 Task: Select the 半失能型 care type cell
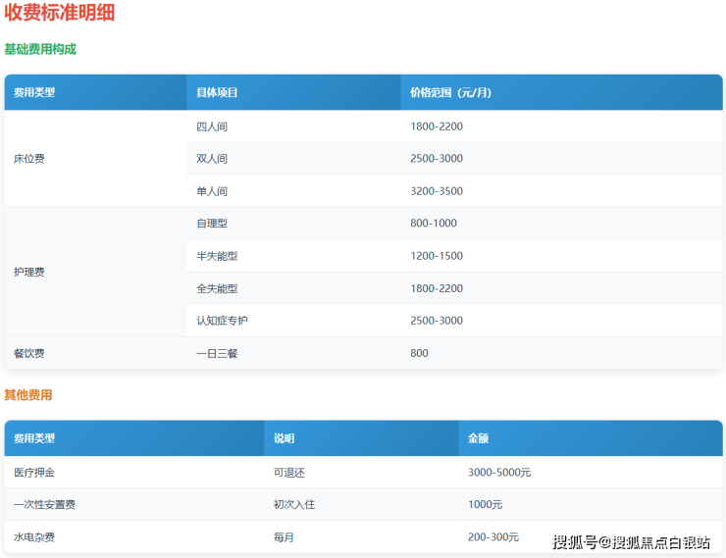[217, 256]
